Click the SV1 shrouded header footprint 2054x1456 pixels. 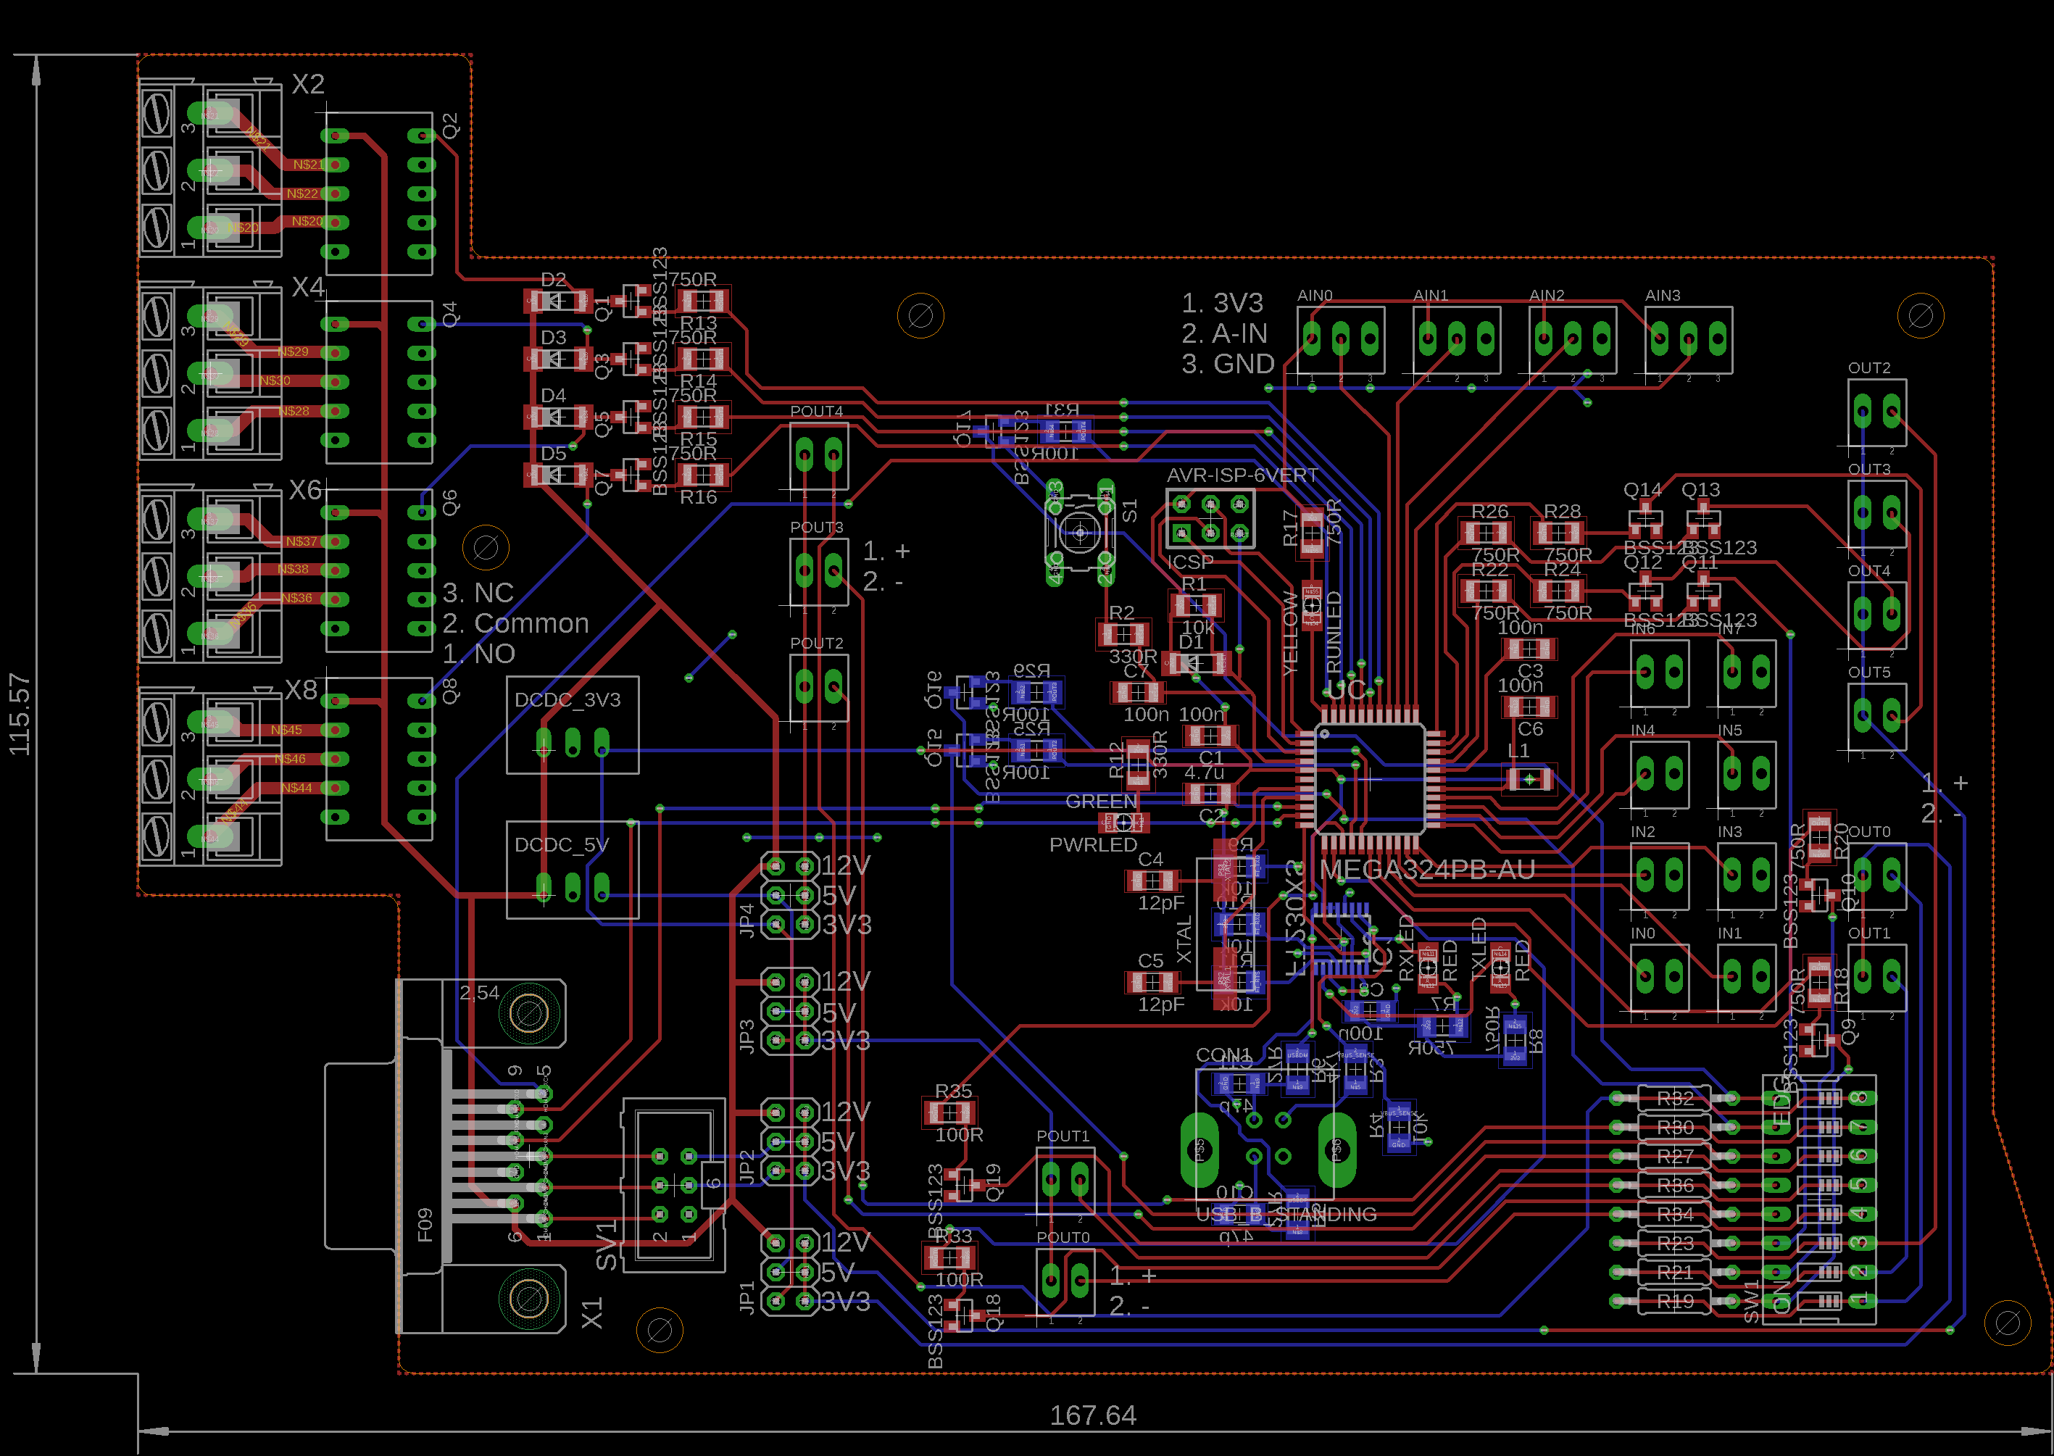click(674, 1185)
